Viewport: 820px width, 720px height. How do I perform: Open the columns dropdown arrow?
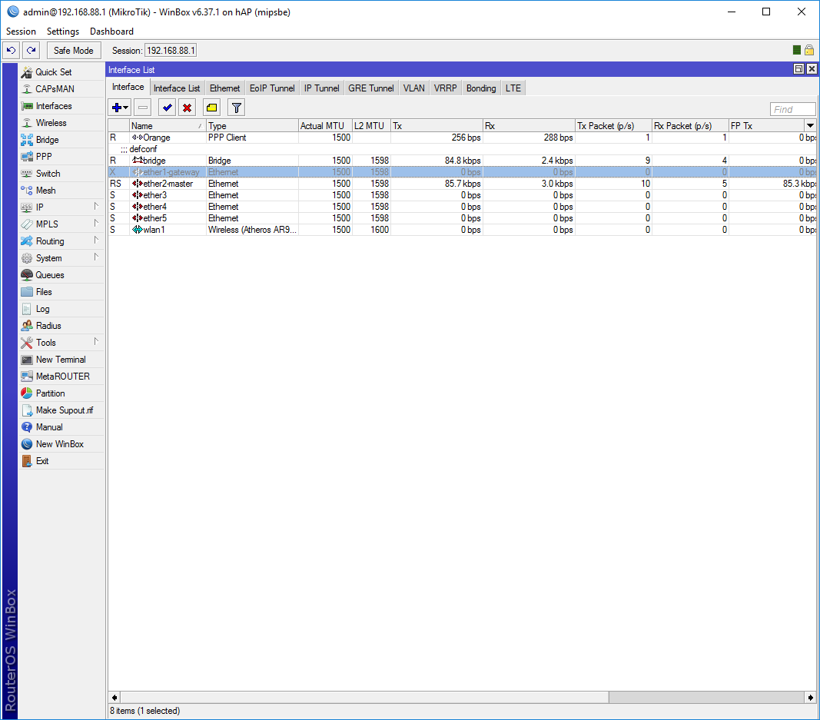[x=810, y=125]
